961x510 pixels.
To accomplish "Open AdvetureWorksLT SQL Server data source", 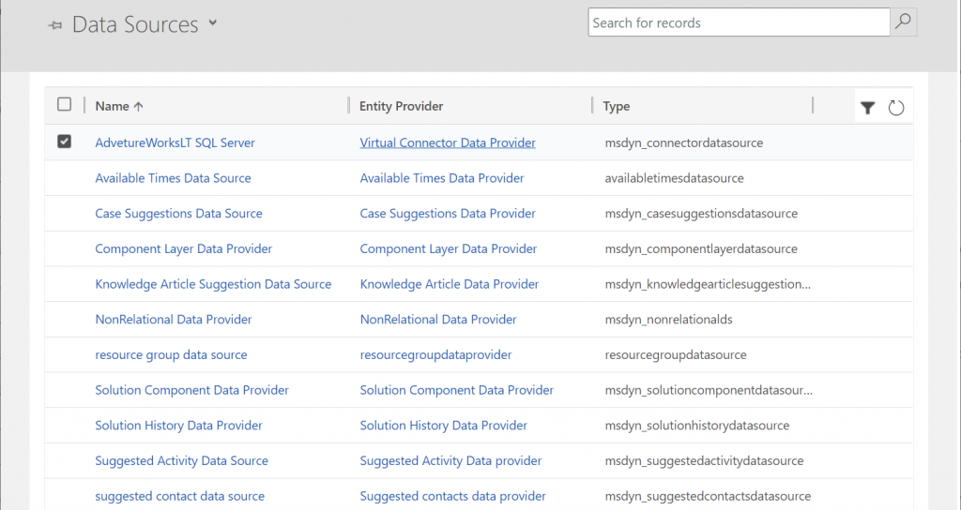I will click(175, 142).
